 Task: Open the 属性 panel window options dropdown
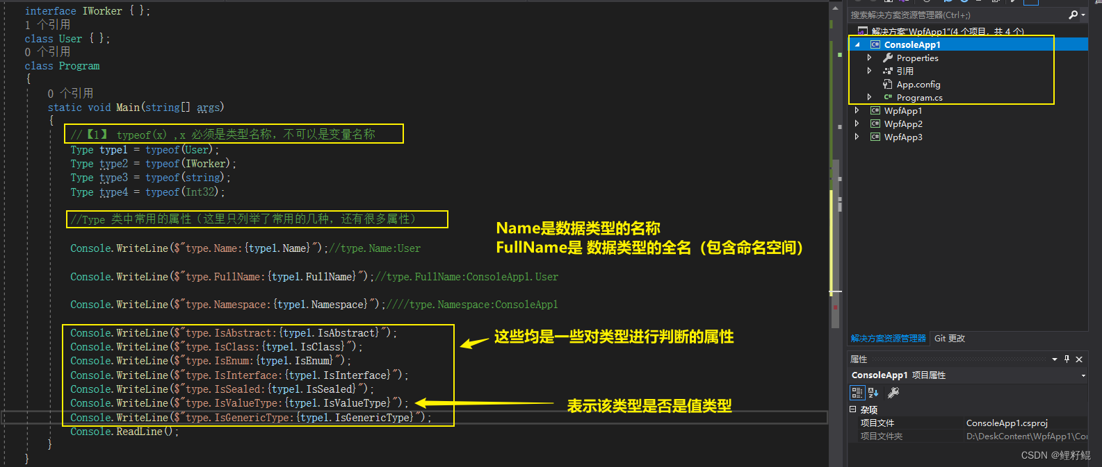pos(1055,359)
